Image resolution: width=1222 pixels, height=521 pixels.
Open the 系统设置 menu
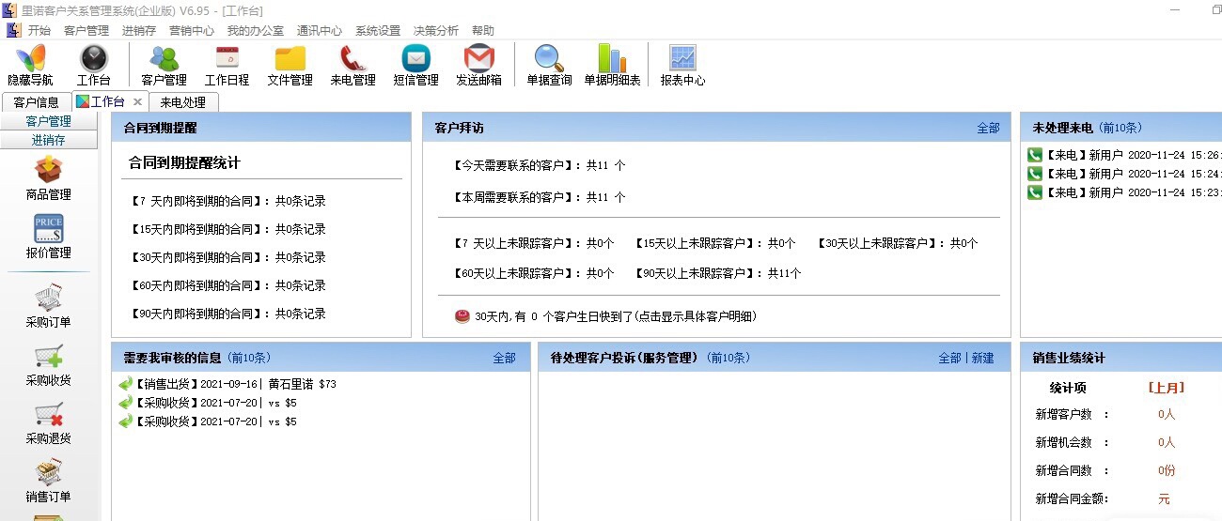378,30
